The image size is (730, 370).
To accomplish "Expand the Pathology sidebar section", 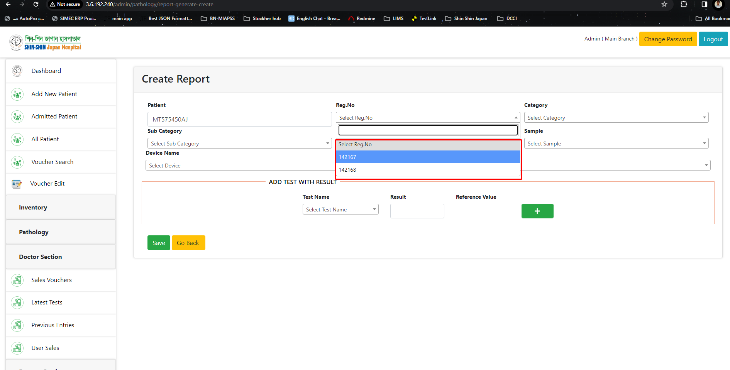I will tap(61, 232).
